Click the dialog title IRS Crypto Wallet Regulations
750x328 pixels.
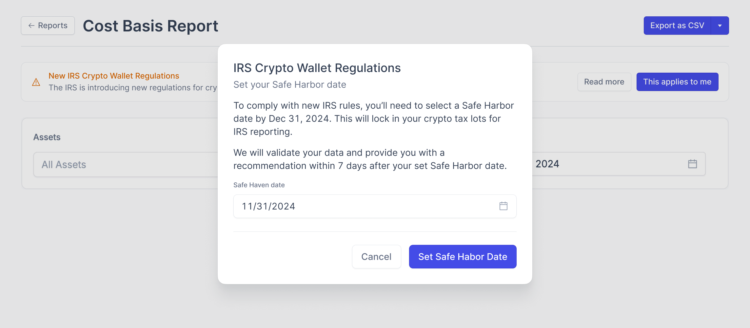point(317,68)
